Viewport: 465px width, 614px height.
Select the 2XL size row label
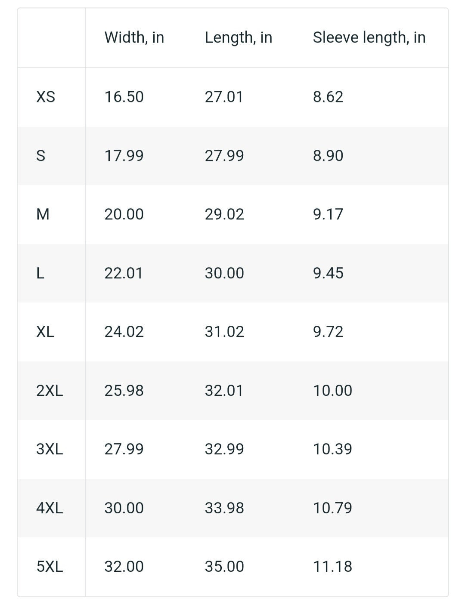coord(50,390)
